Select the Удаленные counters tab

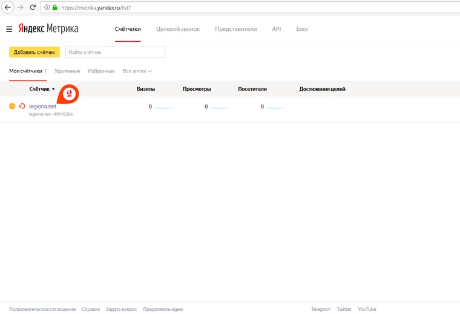[x=67, y=71]
